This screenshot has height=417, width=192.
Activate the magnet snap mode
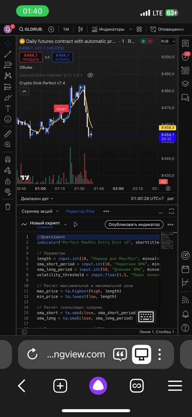tap(8, 159)
